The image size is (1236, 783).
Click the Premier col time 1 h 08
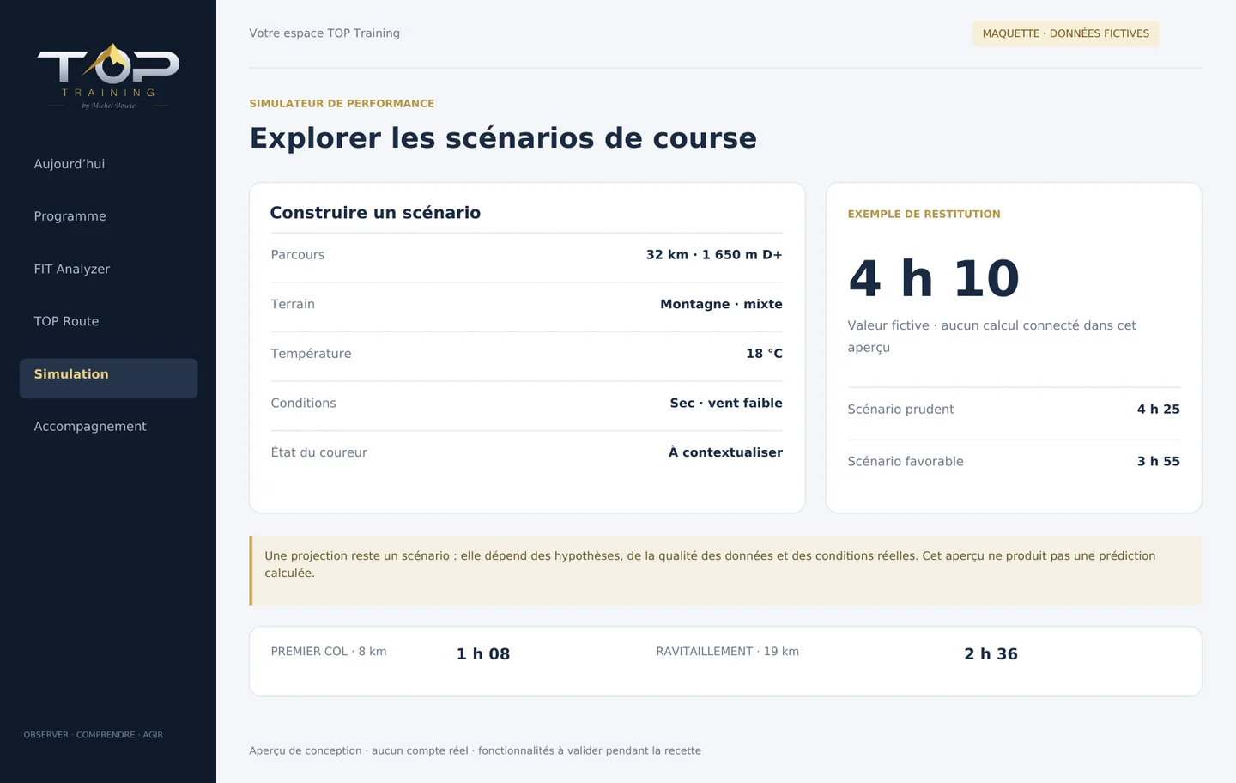(483, 654)
